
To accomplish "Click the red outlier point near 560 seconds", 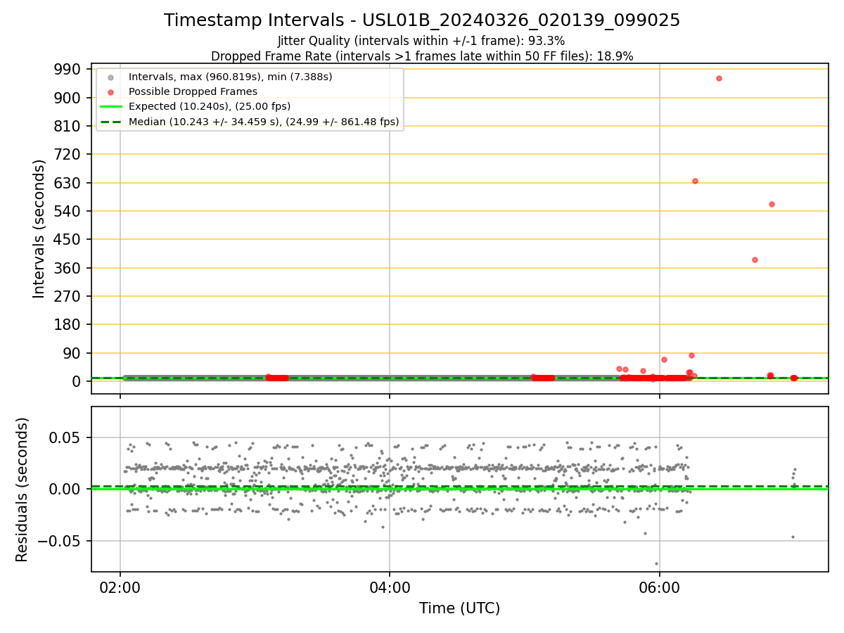I will coord(772,204).
